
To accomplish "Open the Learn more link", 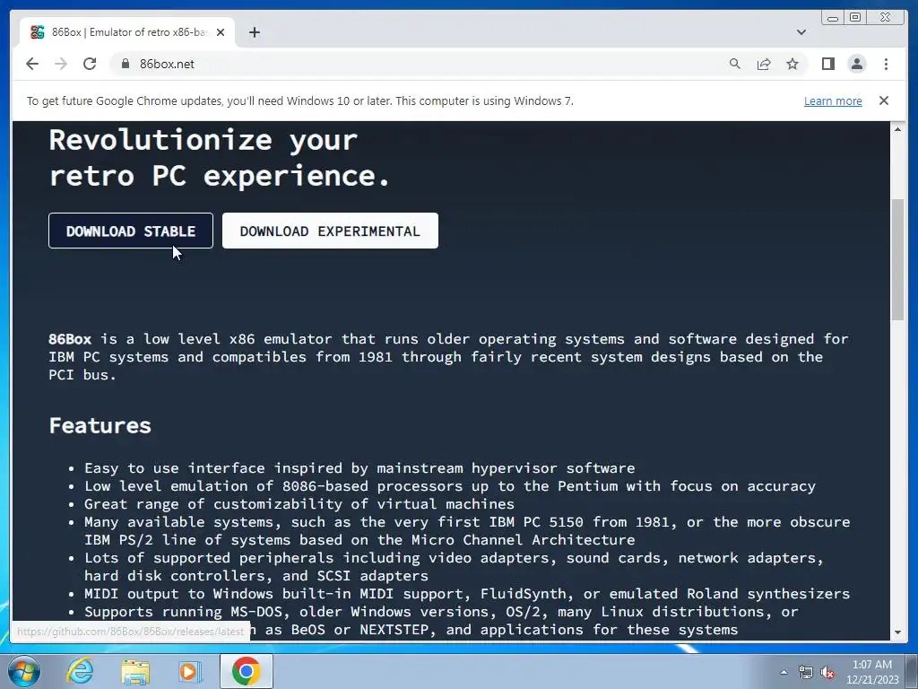I will [x=833, y=100].
